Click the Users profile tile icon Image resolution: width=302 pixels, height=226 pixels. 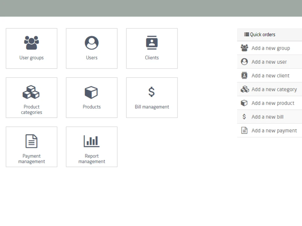tap(92, 43)
